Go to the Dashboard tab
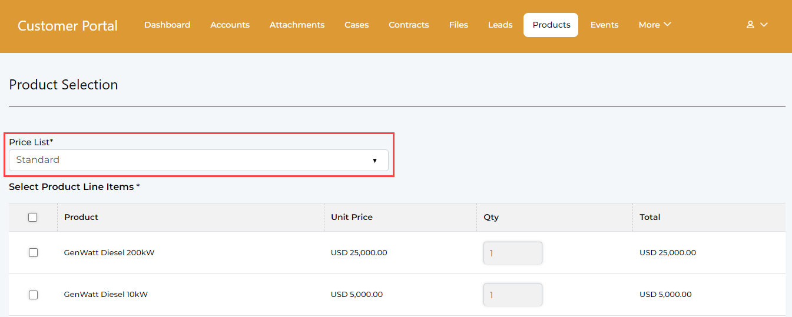 (x=167, y=25)
